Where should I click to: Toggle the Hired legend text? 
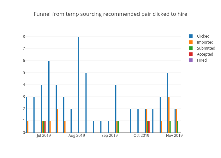pyautogui.click(x=202, y=60)
